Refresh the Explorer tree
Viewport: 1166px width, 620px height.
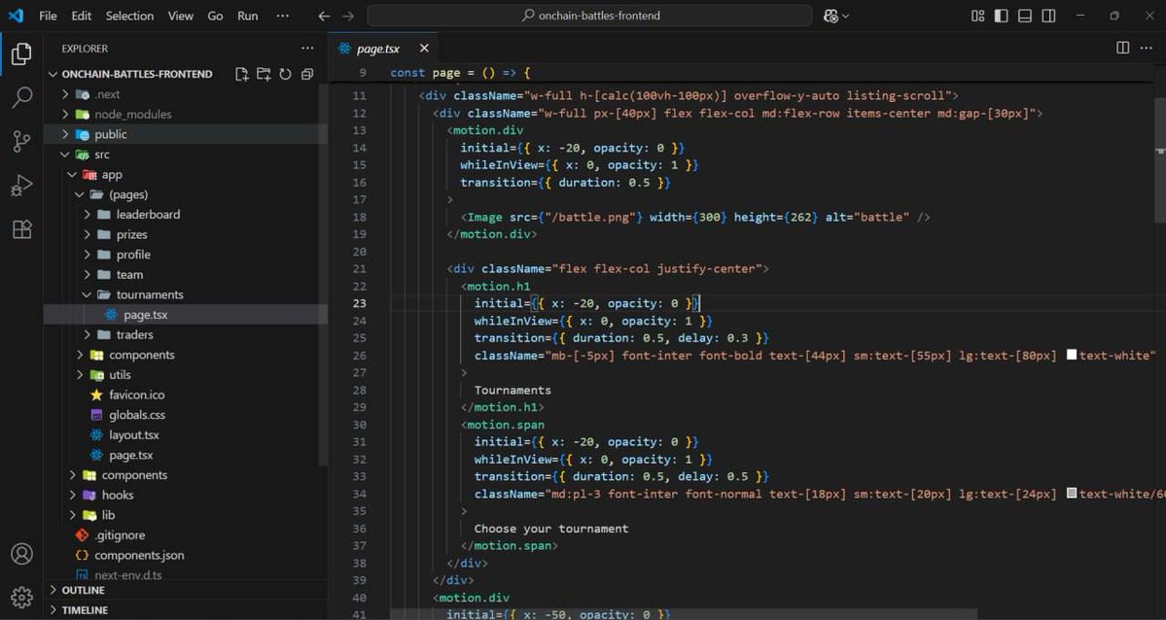285,74
